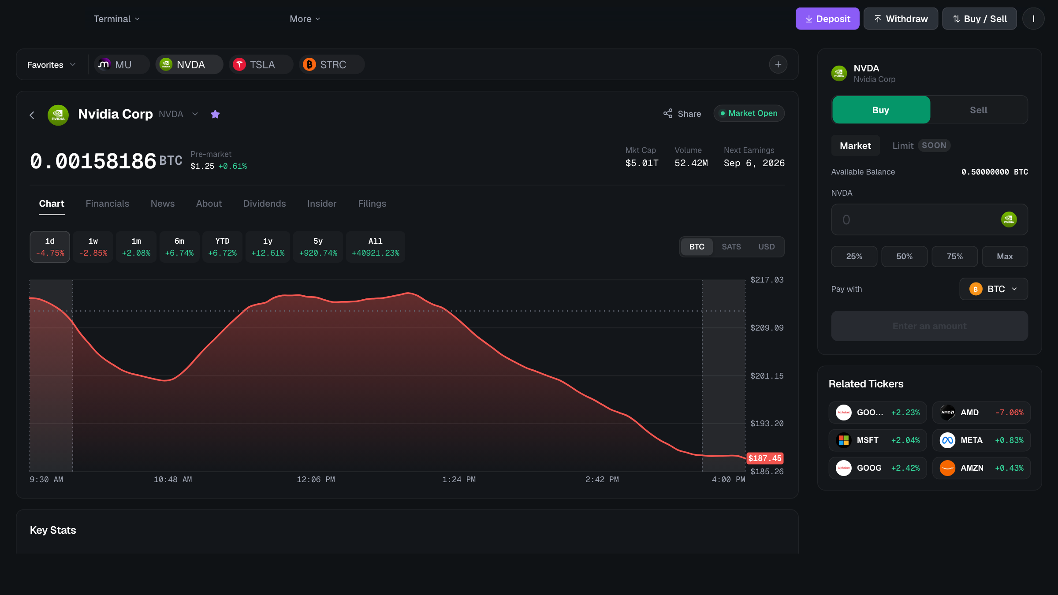This screenshot has width=1058, height=595.
Task: Select the 1d chart range
Action: click(x=50, y=247)
